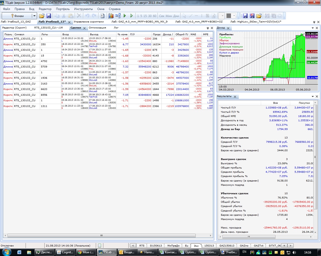Image resolution: width=321 pixels, height=256 pixels.
Task: Click the blue blocks diagram toolbar icon
Action: [x=118, y=16]
